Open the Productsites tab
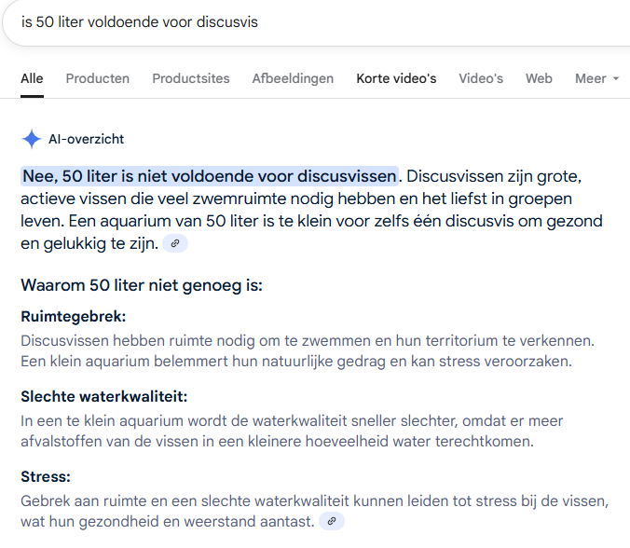Screen dimensions: 630x548 (x=191, y=78)
